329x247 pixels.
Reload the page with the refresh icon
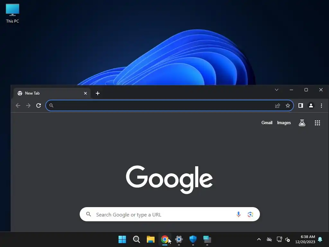pyautogui.click(x=39, y=105)
